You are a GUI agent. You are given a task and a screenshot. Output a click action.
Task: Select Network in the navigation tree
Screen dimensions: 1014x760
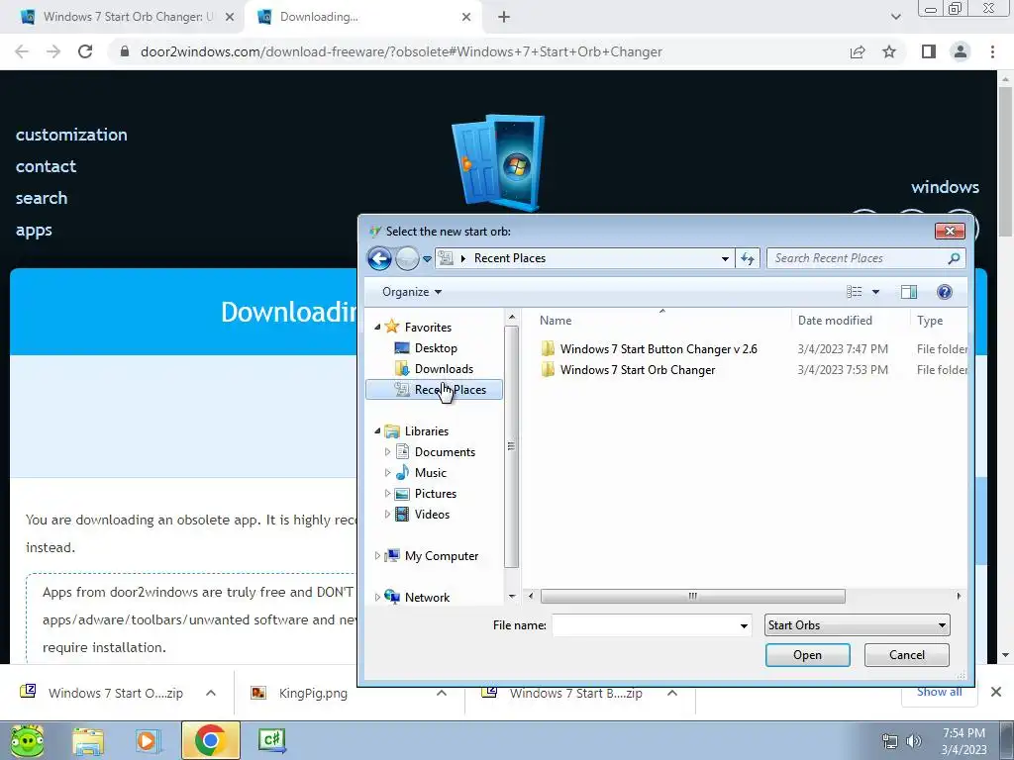(427, 597)
